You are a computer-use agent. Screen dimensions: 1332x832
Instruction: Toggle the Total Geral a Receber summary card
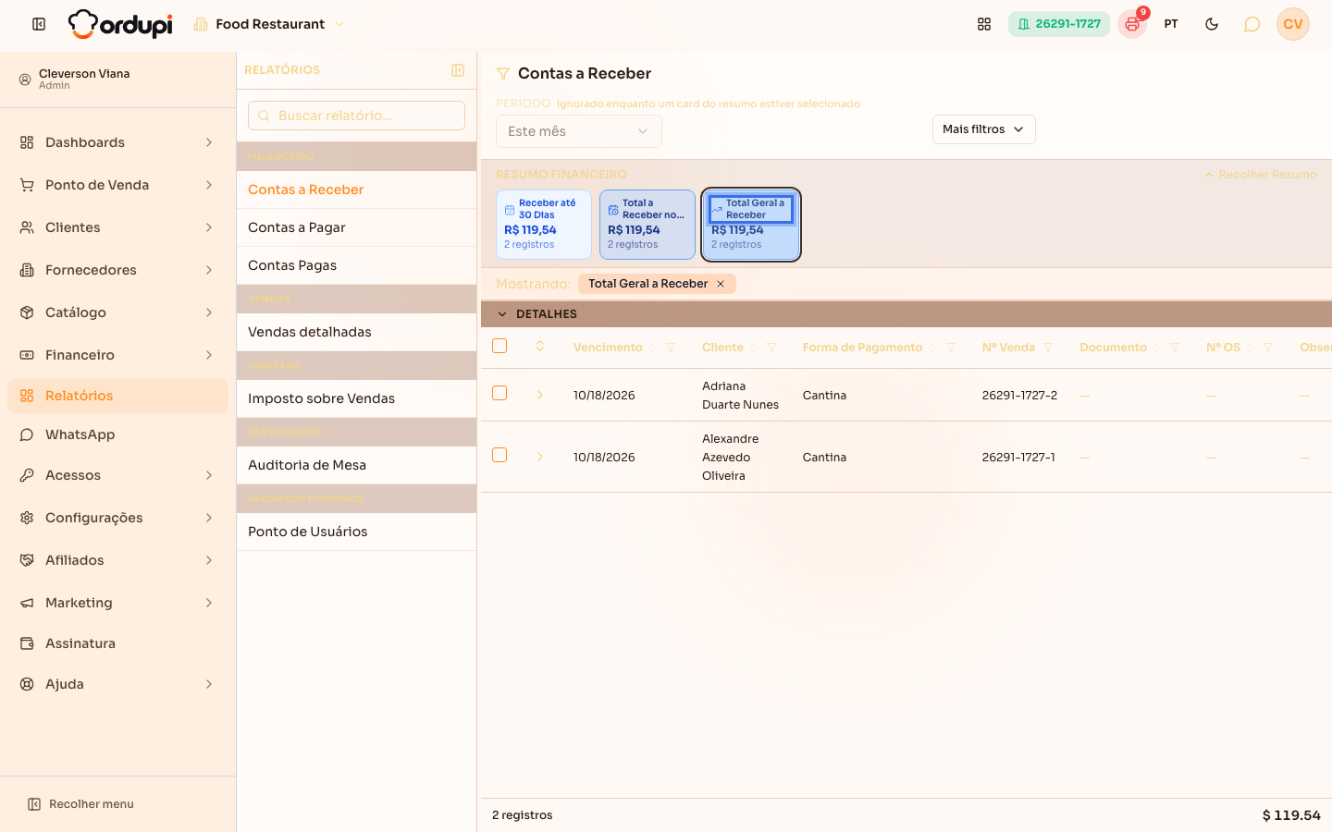(751, 225)
